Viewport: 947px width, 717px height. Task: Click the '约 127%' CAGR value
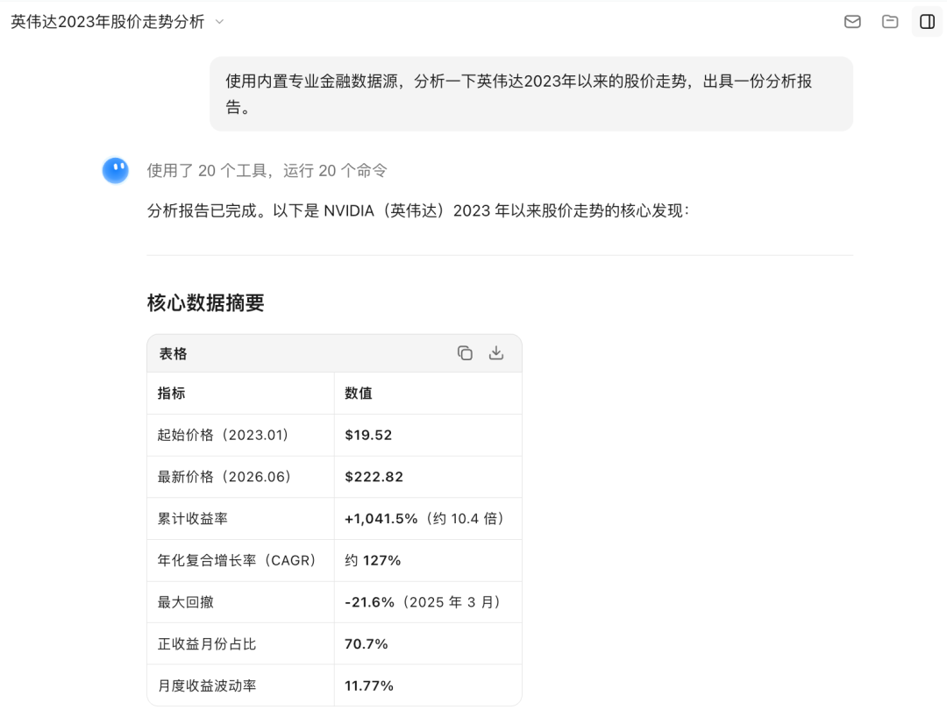pyautogui.click(x=373, y=560)
